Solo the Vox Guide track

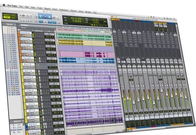point(26,61)
